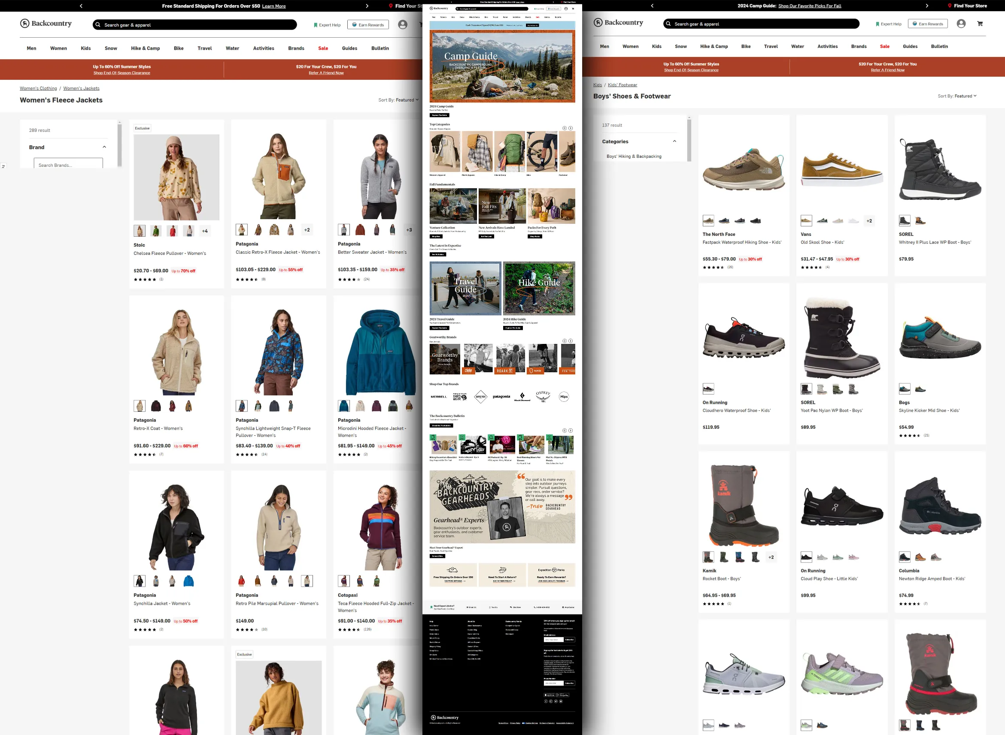Viewport: 1005px width, 735px height.
Task: Click Expert Help on the fleece jackets page
Action: tap(327, 25)
